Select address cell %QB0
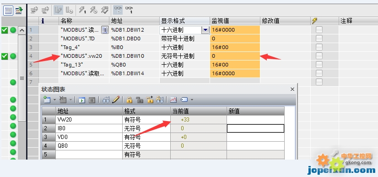Image resolution: width=378 pixels, height=177 pixels. (x=134, y=65)
